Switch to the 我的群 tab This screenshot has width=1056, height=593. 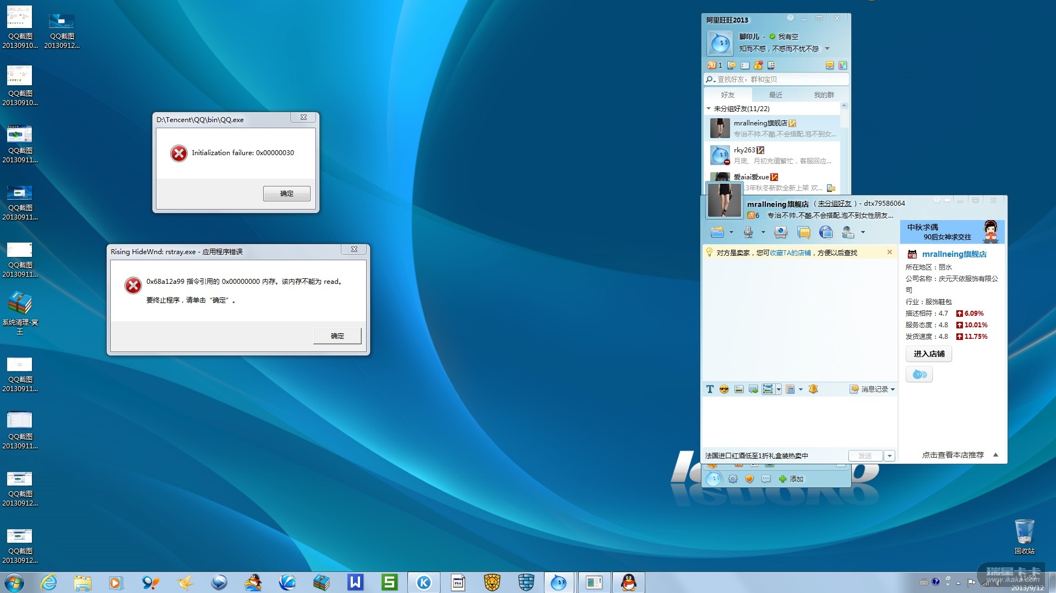[x=824, y=95]
